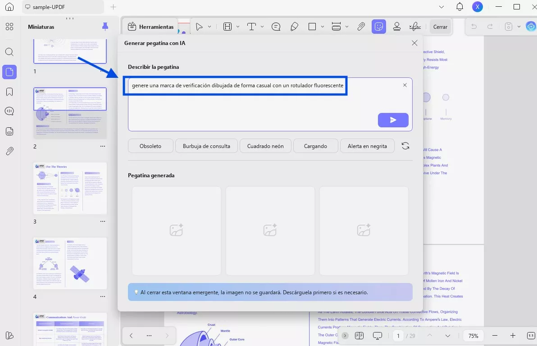
Task: Toggle the sticker tool in toolbar
Action: [379, 27]
